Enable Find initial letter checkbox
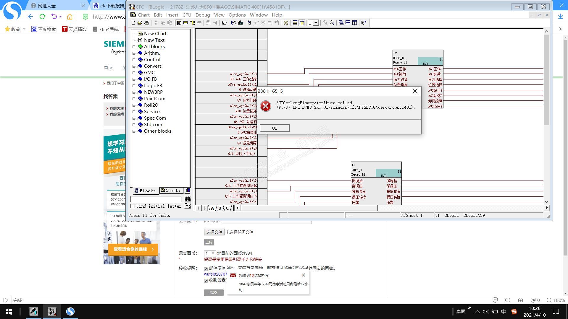The width and height of the screenshot is (568, 319). 133,206
